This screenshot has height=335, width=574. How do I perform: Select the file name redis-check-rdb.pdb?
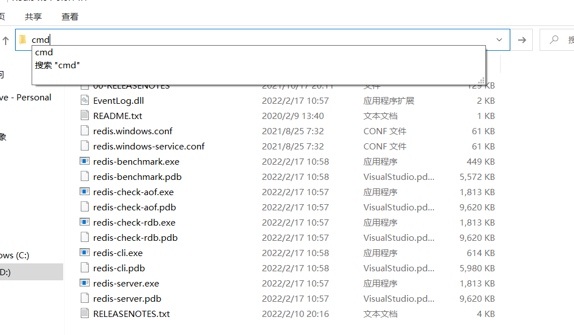coord(135,238)
